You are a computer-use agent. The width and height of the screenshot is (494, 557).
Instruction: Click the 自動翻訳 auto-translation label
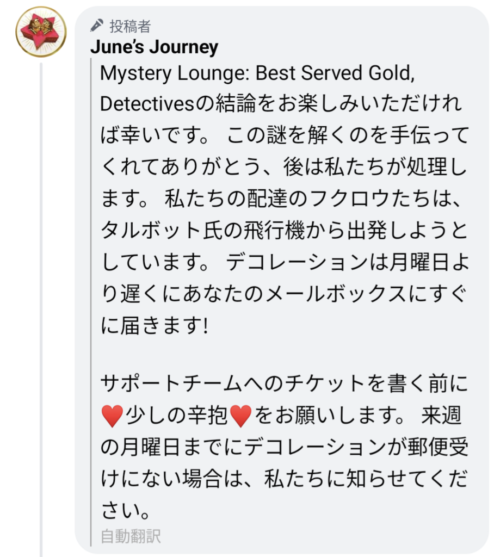pos(131,536)
